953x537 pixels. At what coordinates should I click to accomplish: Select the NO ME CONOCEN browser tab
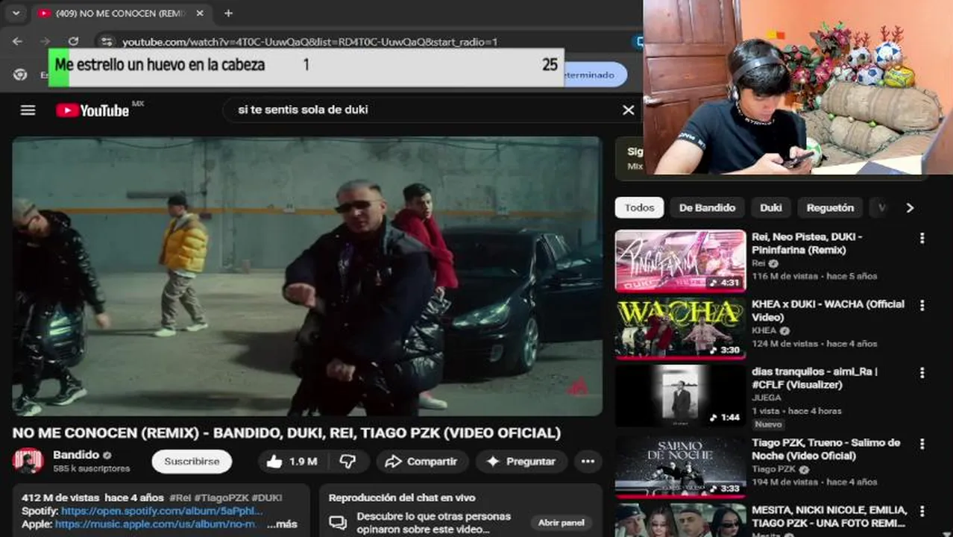122,13
